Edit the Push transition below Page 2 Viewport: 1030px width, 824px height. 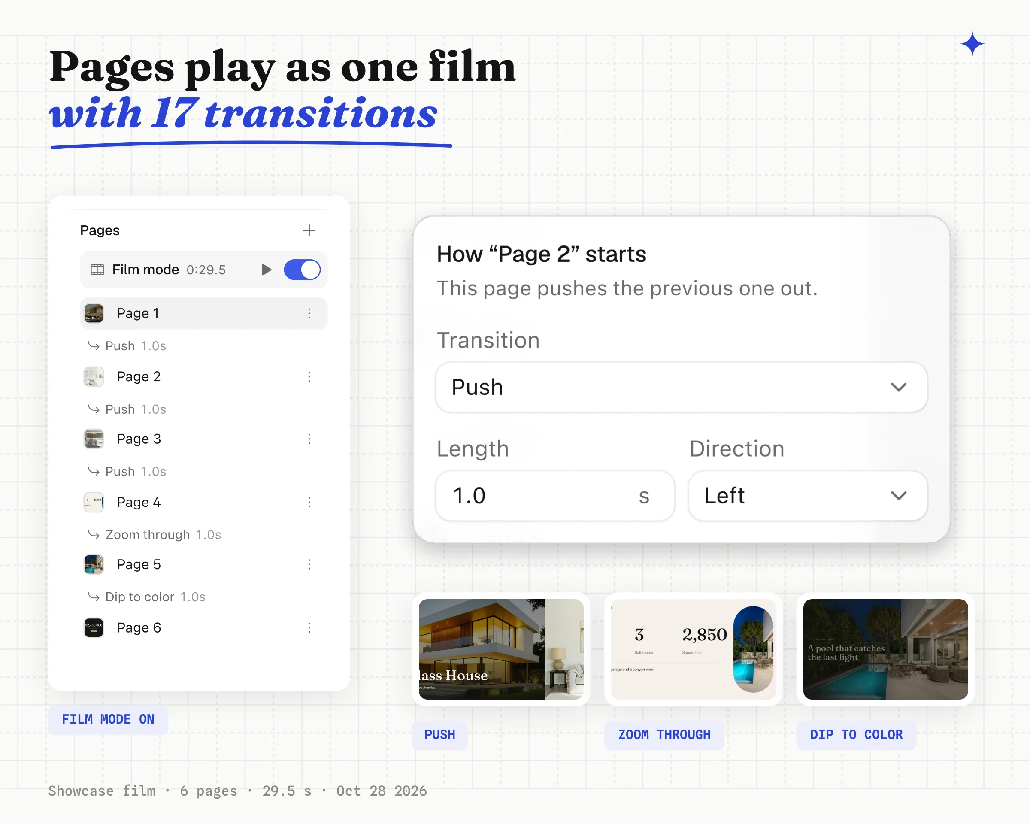coord(127,409)
